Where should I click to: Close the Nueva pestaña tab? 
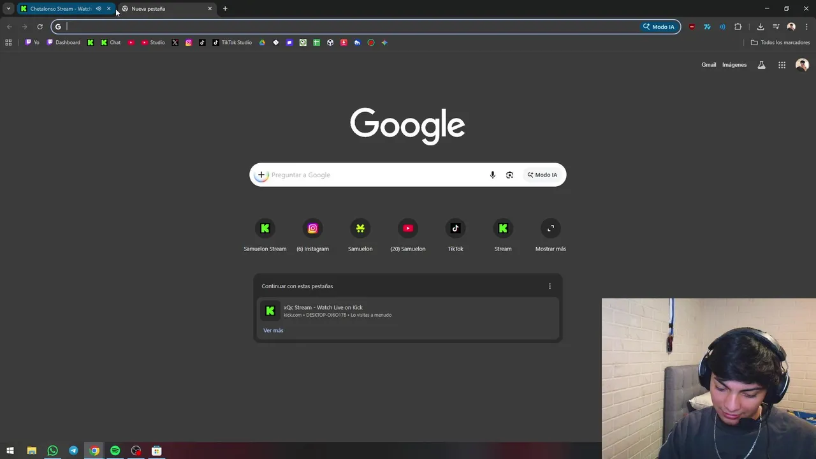point(210,9)
